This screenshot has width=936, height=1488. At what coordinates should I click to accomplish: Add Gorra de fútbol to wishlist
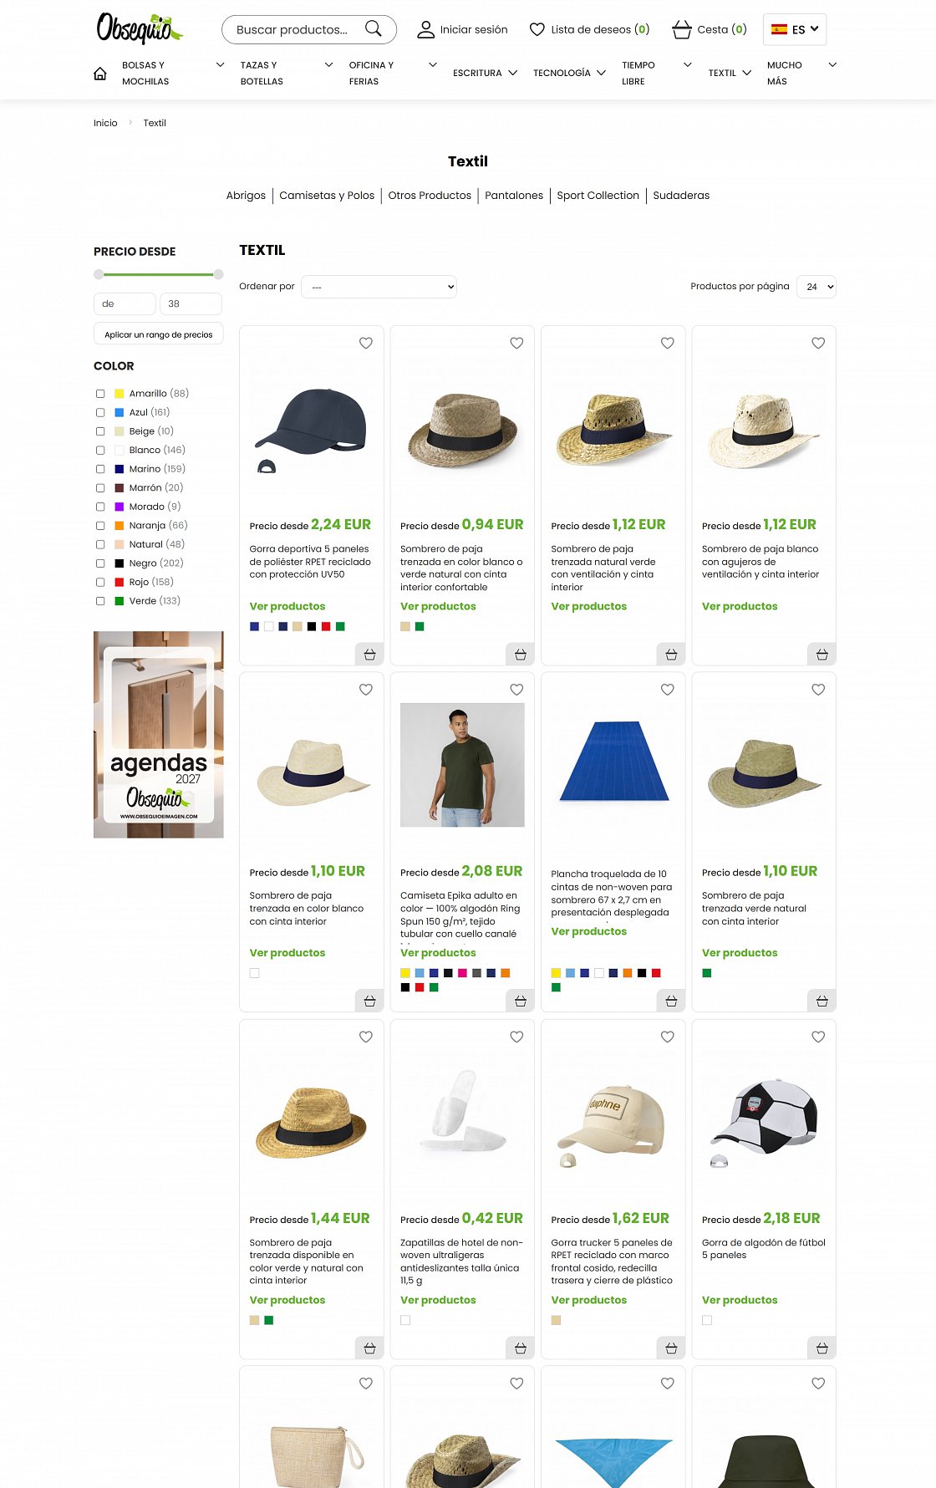coord(818,1037)
